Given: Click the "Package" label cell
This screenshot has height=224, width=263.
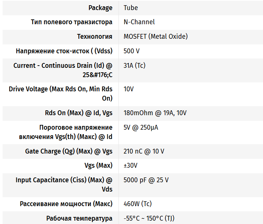Looking at the screenshot, I should 100,8.
